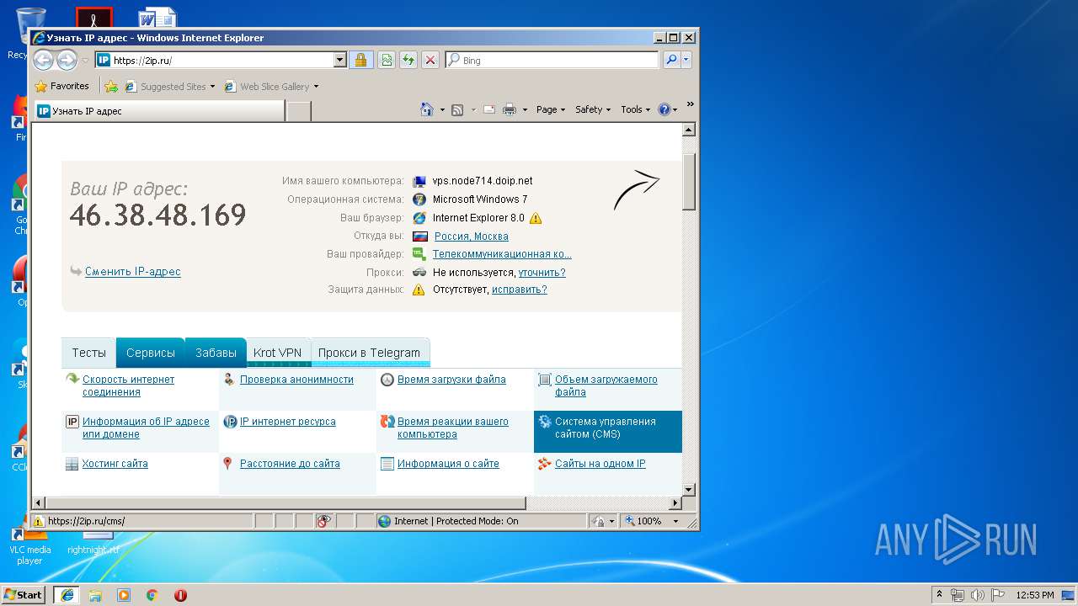Click horizontal scrollbar right arrow
The height and width of the screenshot is (606, 1078).
675,503
